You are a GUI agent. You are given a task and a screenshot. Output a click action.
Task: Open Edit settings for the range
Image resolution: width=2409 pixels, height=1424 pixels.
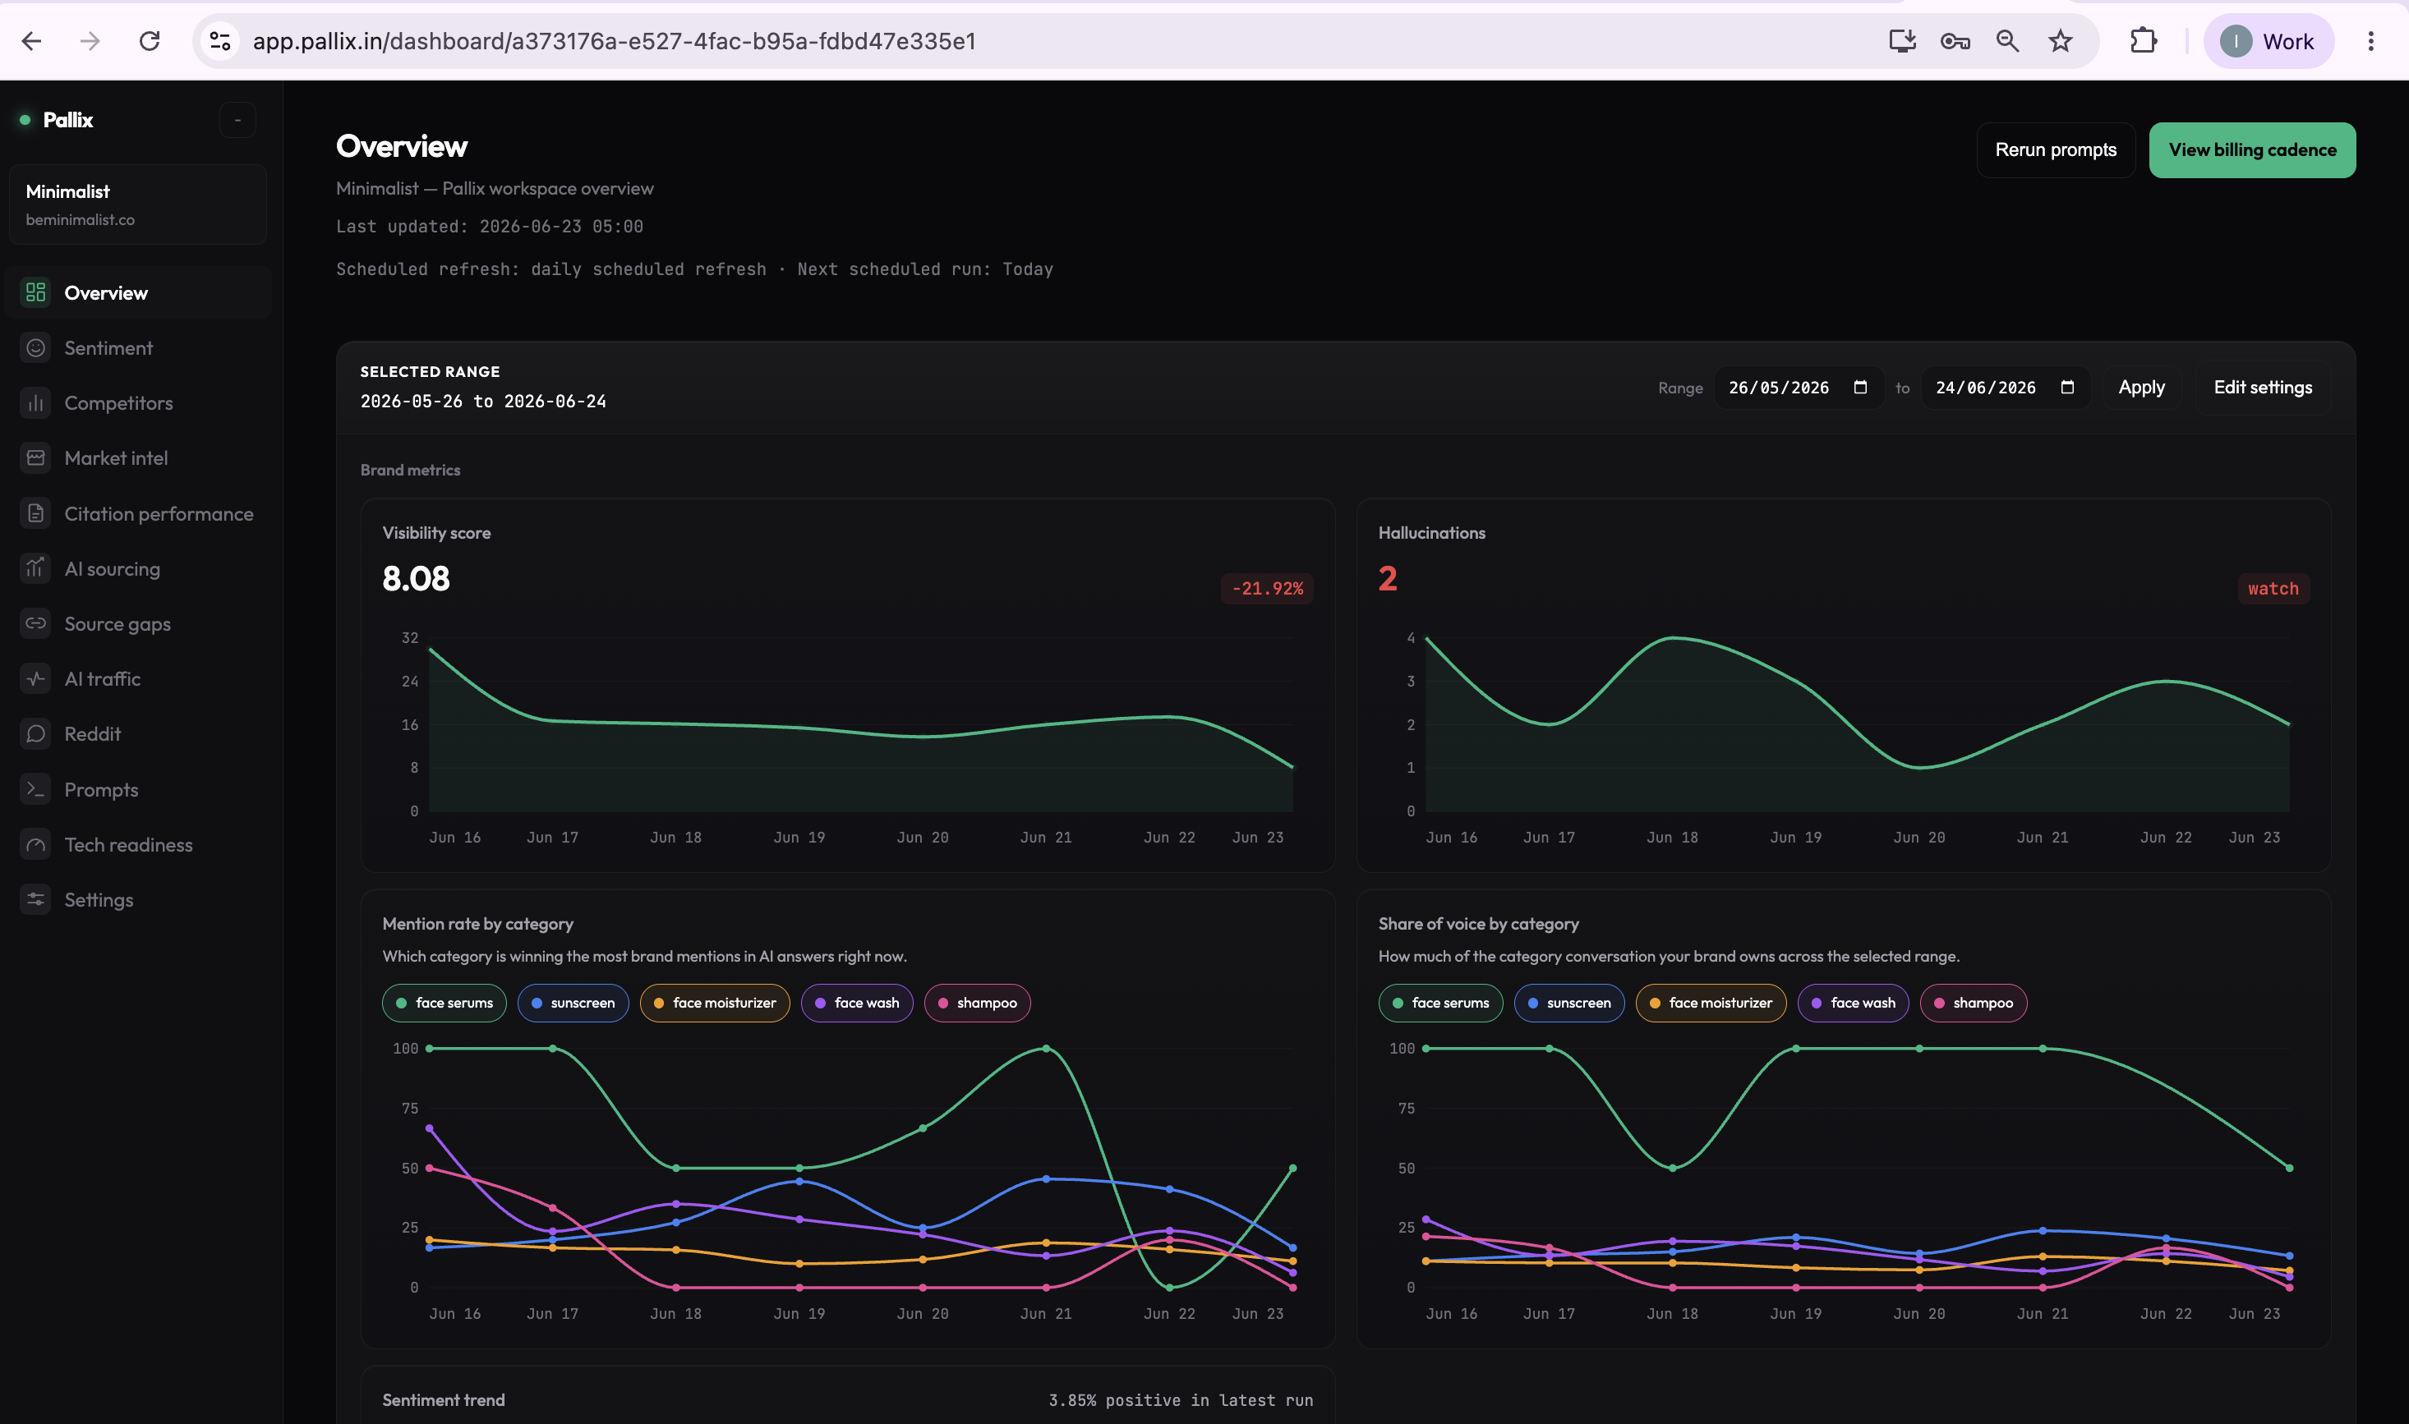pyautogui.click(x=2262, y=388)
